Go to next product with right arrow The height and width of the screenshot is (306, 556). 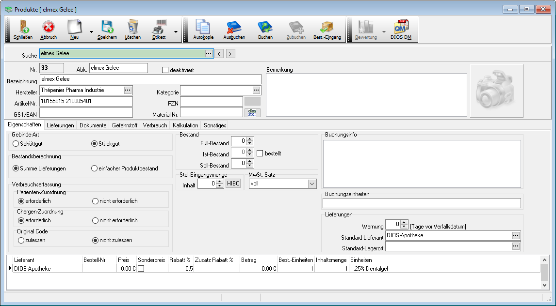230,54
